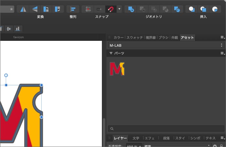
Task: Open the カラー color panel tab
Action: click(119, 38)
